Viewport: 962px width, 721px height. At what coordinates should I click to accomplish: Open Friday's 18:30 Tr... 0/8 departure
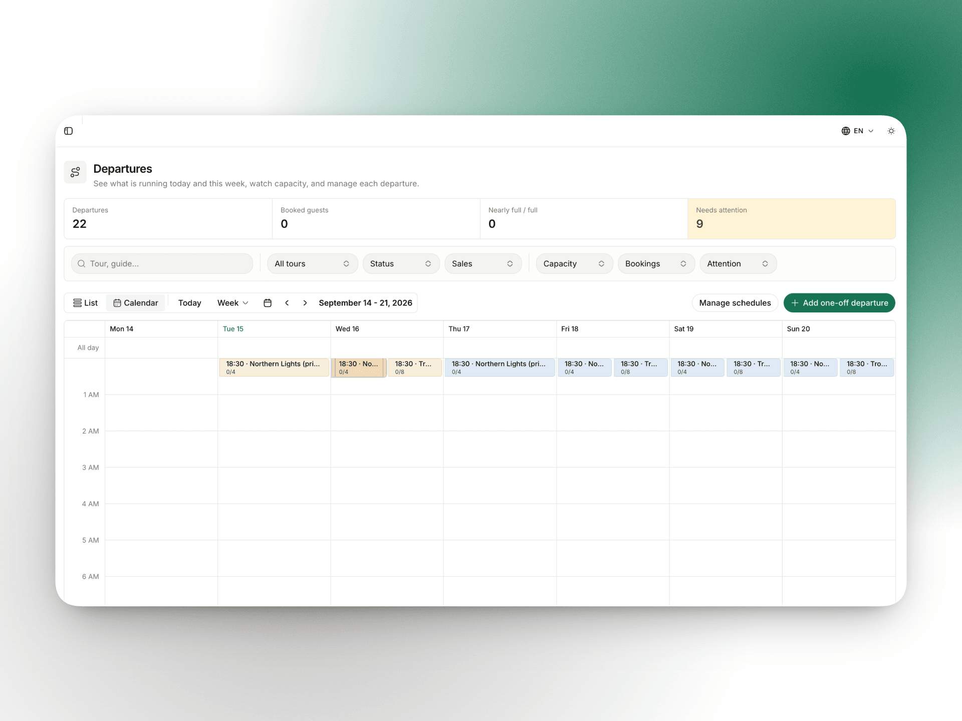tap(641, 368)
